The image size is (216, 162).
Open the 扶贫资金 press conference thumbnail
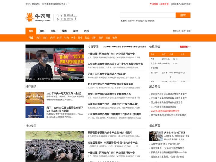(35, 112)
